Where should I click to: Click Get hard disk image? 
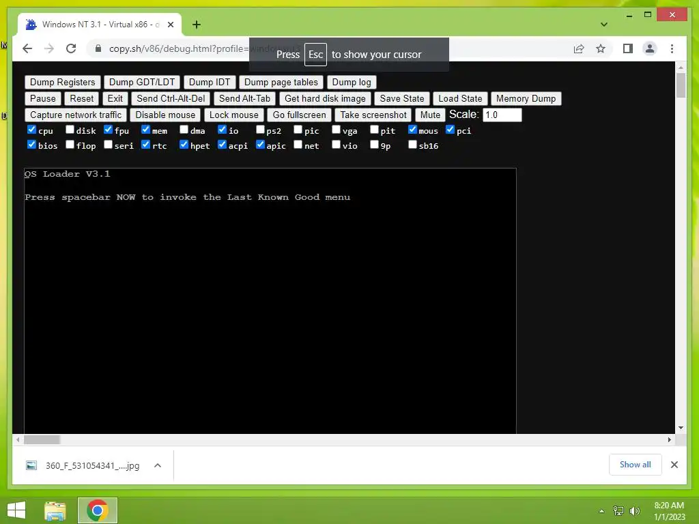point(325,98)
